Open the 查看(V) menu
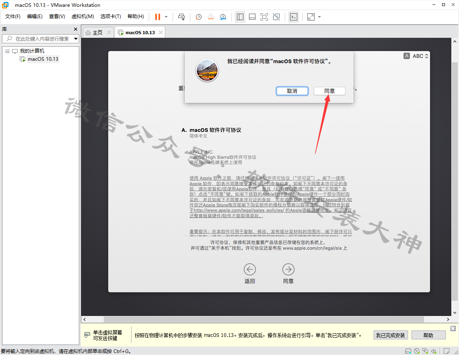Viewport: 459px width, 355px height. (x=57, y=16)
